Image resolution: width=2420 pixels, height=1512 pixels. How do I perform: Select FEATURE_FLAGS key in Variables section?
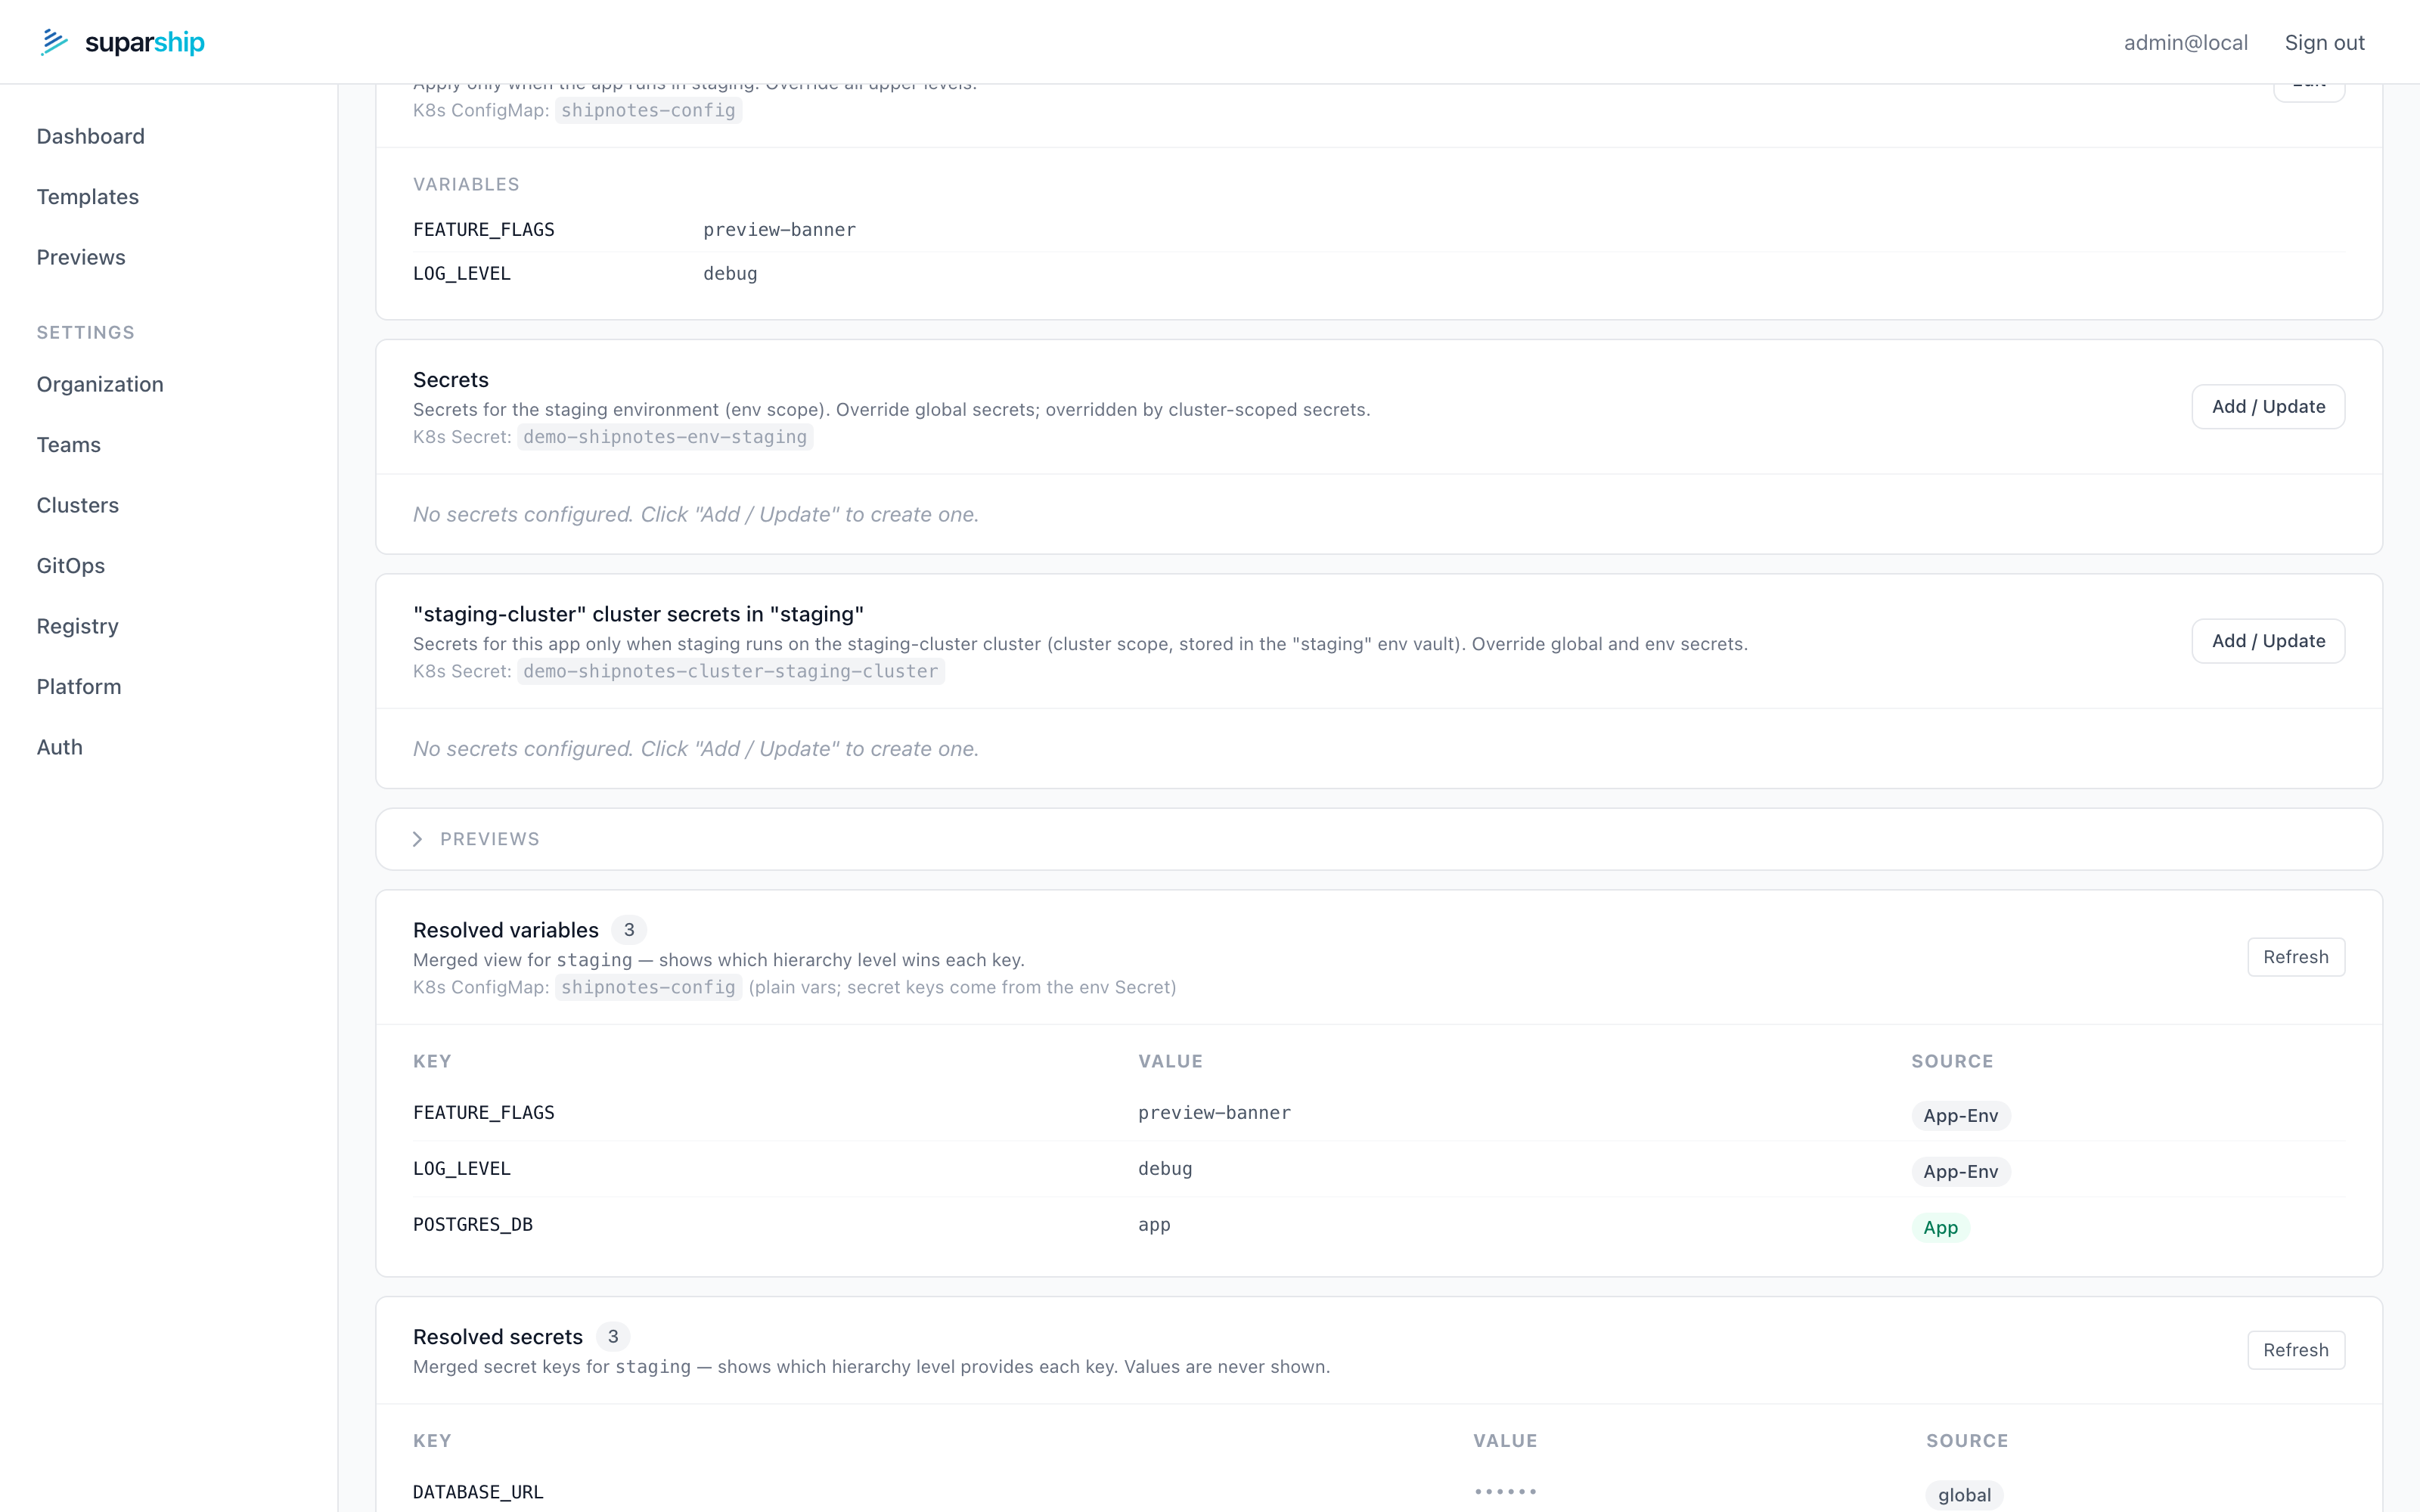[x=484, y=230]
